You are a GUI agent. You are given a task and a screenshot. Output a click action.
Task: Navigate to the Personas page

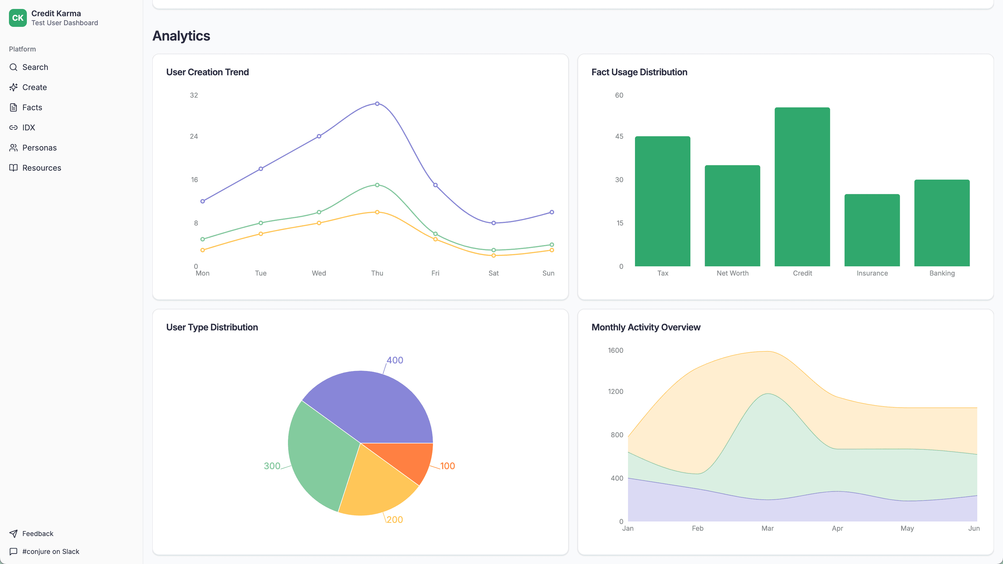pyautogui.click(x=39, y=147)
